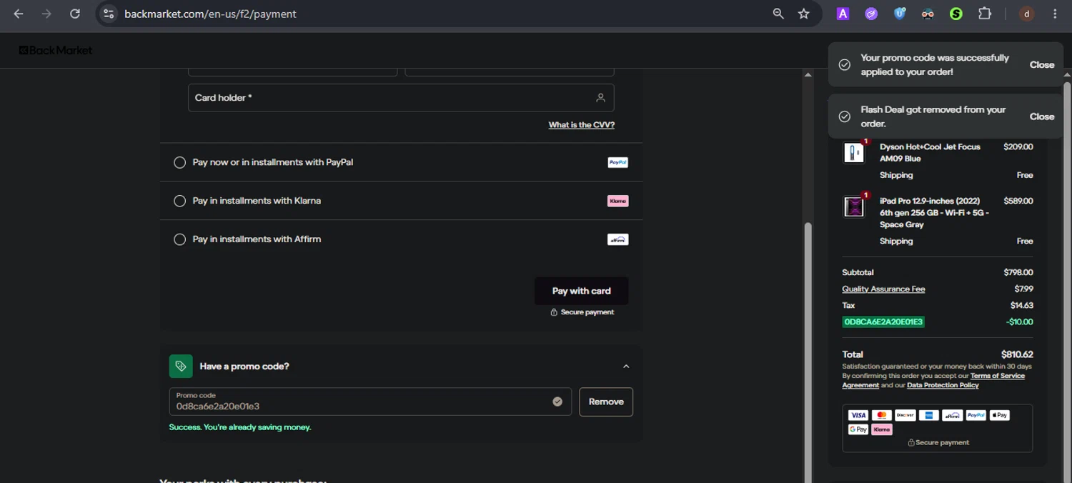Click 'Dyson Hot+Cool Jet Focus AM09 Blue' name
Screen dimensions: 1072x483
point(930,152)
